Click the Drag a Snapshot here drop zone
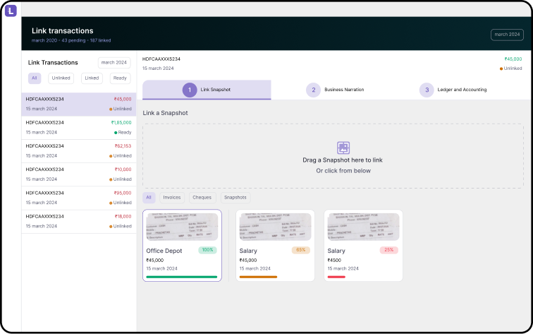533x334 pixels. pos(333,156)
